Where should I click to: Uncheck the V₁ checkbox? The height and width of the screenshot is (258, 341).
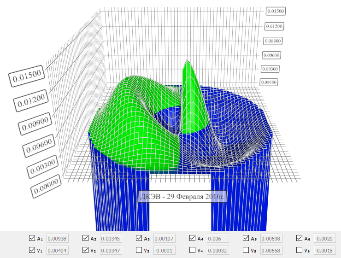[x=32, y=250]
